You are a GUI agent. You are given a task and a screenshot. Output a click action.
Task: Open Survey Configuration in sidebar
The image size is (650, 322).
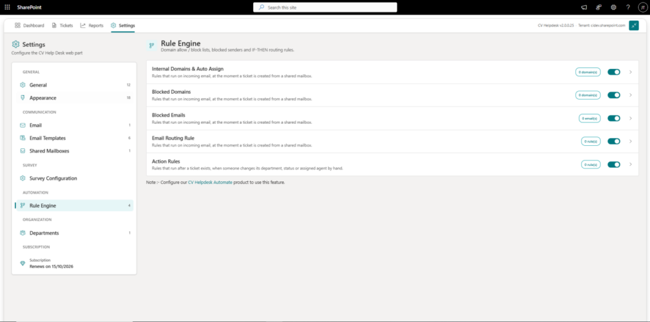[x=75, y=178]
